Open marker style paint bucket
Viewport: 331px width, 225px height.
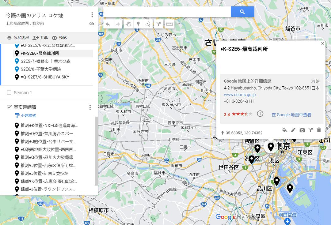(284, 130)
